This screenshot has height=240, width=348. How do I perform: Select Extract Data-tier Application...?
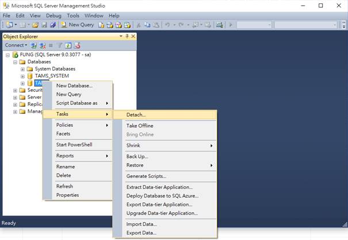coord(165,187)
